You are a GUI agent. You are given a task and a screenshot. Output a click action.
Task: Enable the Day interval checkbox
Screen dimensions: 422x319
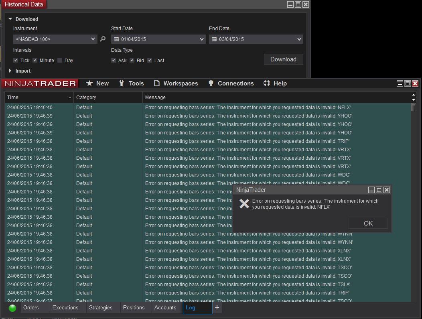[60, 60]
